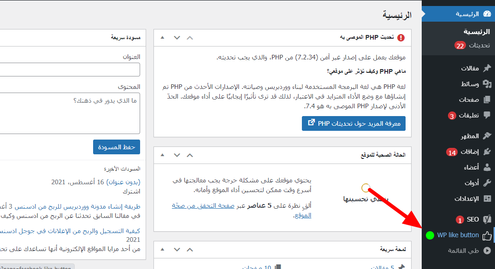Click the المحتوى content textarea

70,113
